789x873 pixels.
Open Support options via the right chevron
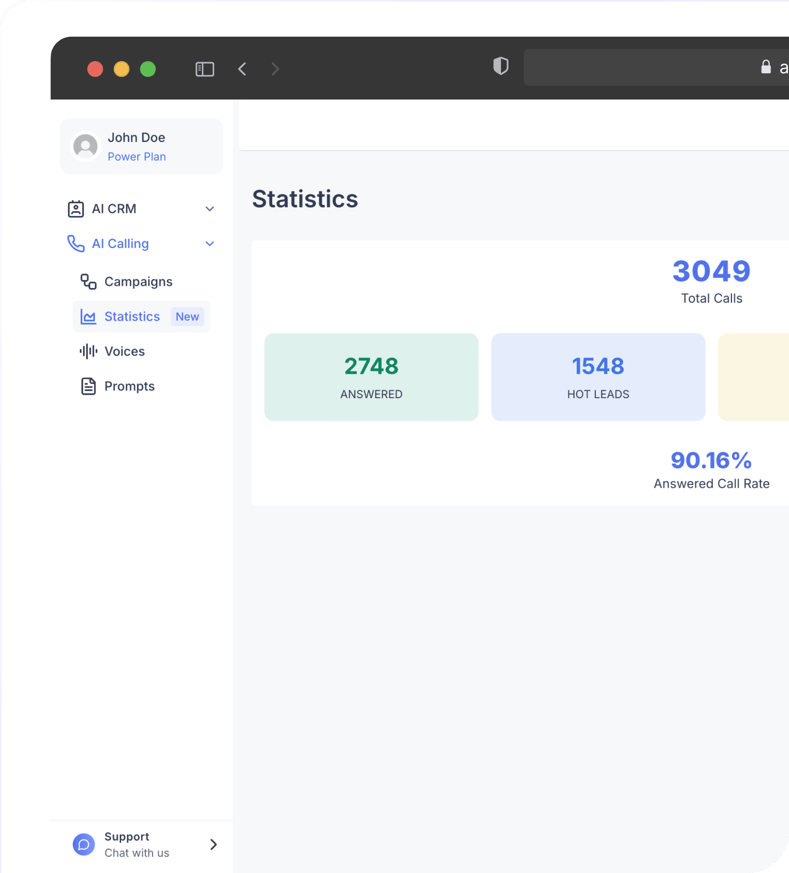(213, 844)
